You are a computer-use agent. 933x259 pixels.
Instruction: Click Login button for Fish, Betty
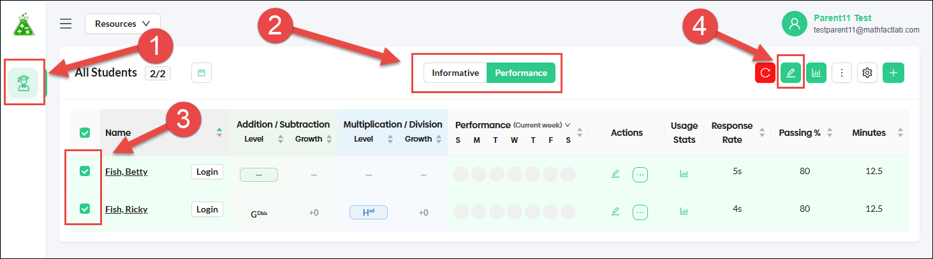click(x=207, y=172)
